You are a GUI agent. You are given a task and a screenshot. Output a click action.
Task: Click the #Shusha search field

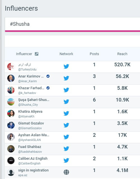tap(73, 24)
